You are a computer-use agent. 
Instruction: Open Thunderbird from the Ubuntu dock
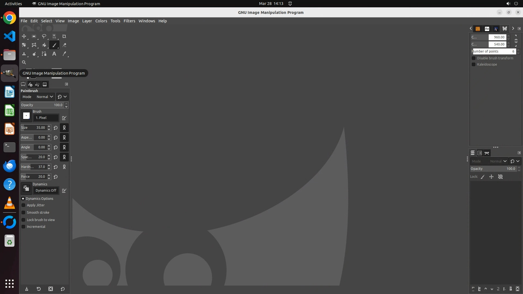(x=10, y=166)
